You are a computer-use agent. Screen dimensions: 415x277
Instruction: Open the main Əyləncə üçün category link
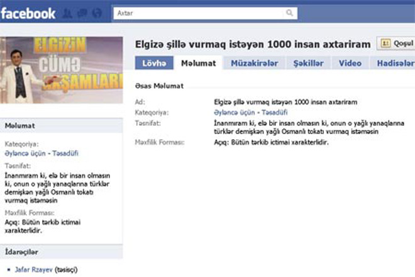click(x=234, y=113)
